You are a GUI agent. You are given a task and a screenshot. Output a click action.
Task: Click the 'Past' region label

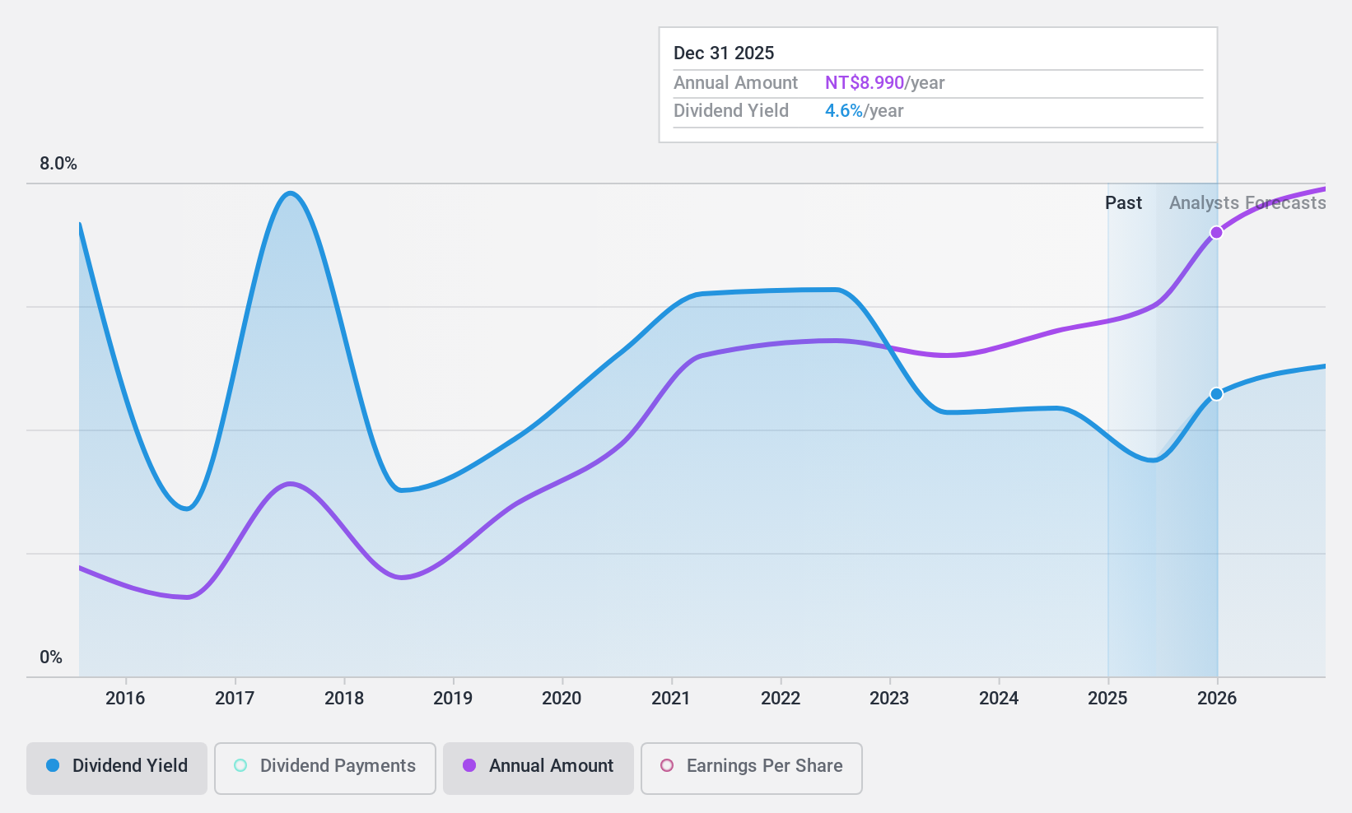click(1123, 203)
